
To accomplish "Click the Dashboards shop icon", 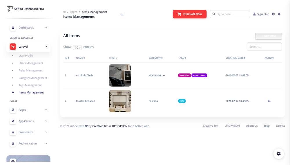I will [13, 28].
